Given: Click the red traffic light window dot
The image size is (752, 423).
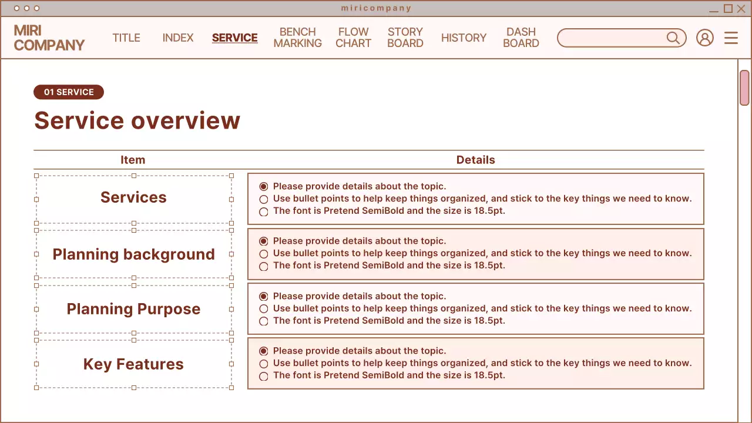Looking at the screenshot, I should pyautogui.click(x=17, y=8).
